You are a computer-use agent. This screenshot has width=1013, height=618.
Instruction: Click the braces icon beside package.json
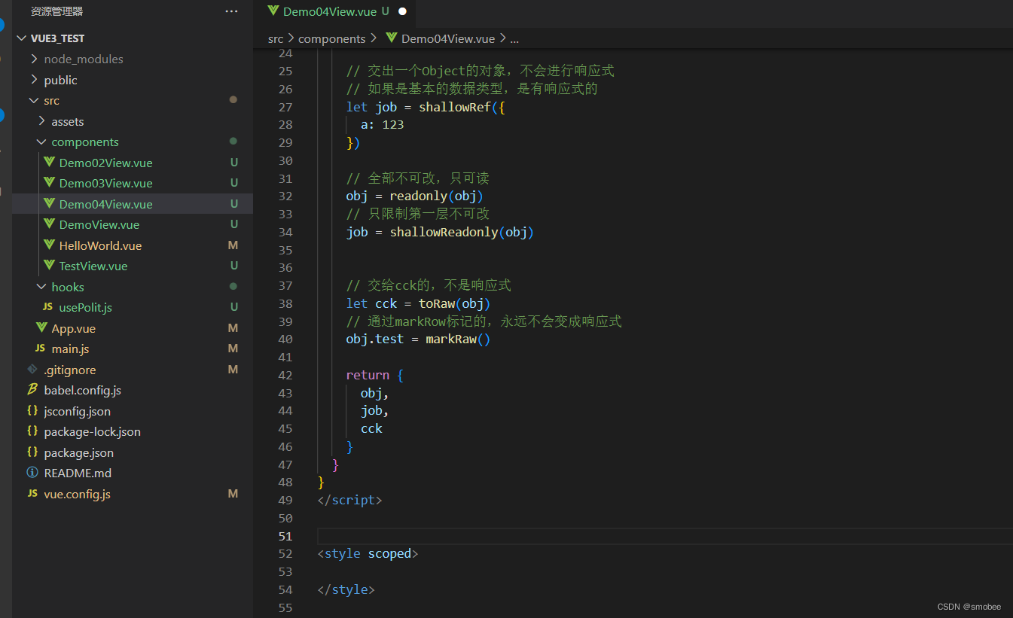point(32,452)
